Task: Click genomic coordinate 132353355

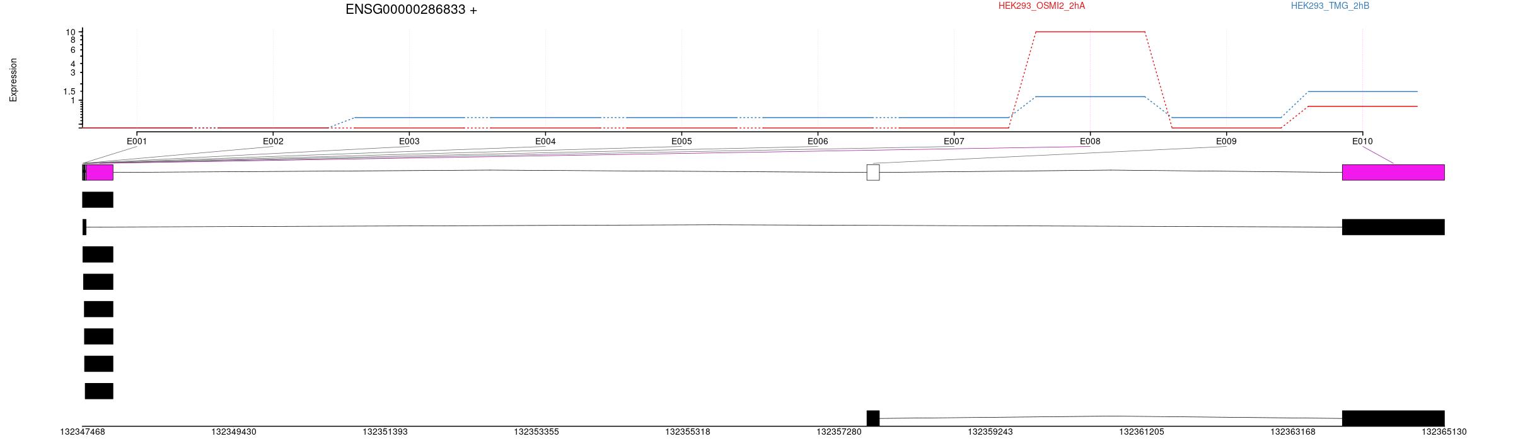Action: point(536,432)
